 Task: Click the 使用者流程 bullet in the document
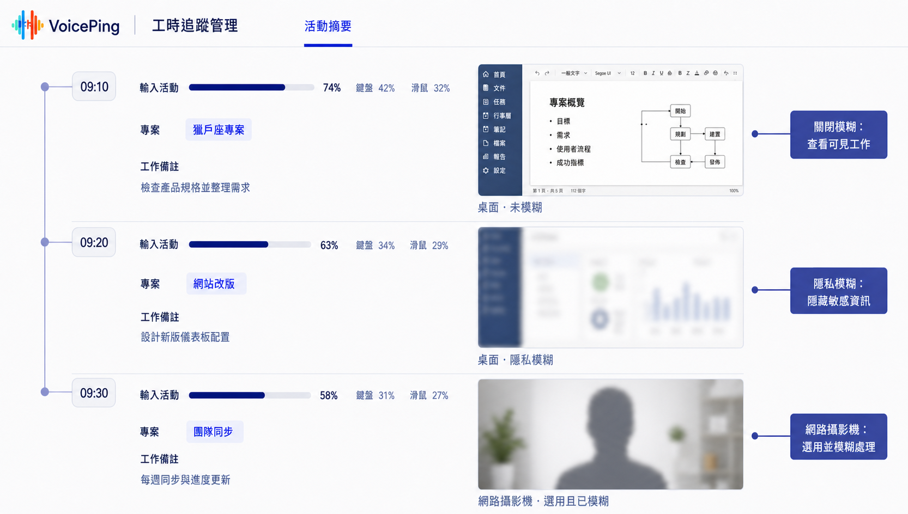(573, 149)
